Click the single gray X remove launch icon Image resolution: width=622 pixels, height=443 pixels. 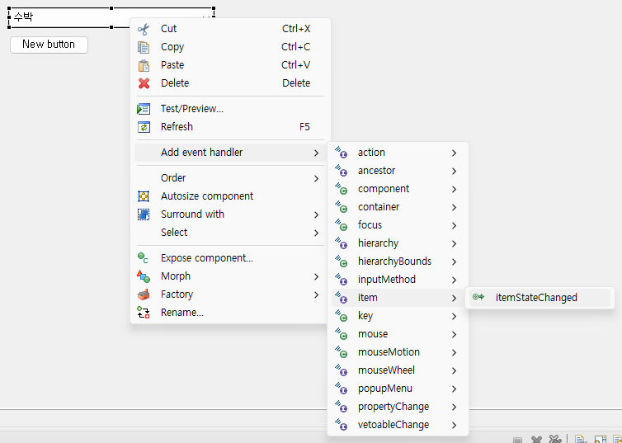tap(537, 440)
